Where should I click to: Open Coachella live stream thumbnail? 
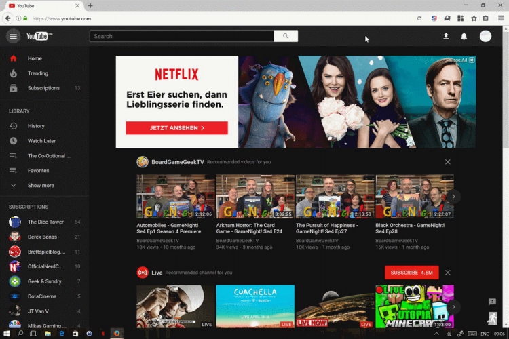coord(255,306)
